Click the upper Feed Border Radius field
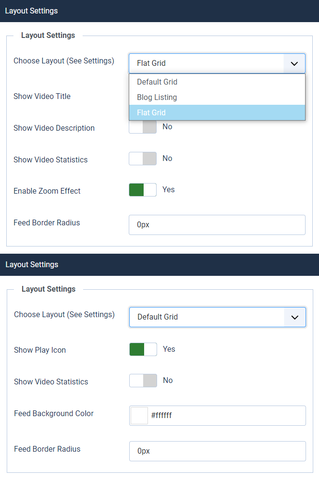The width and height of the screenshot is (319, 481). coord(217,225)
